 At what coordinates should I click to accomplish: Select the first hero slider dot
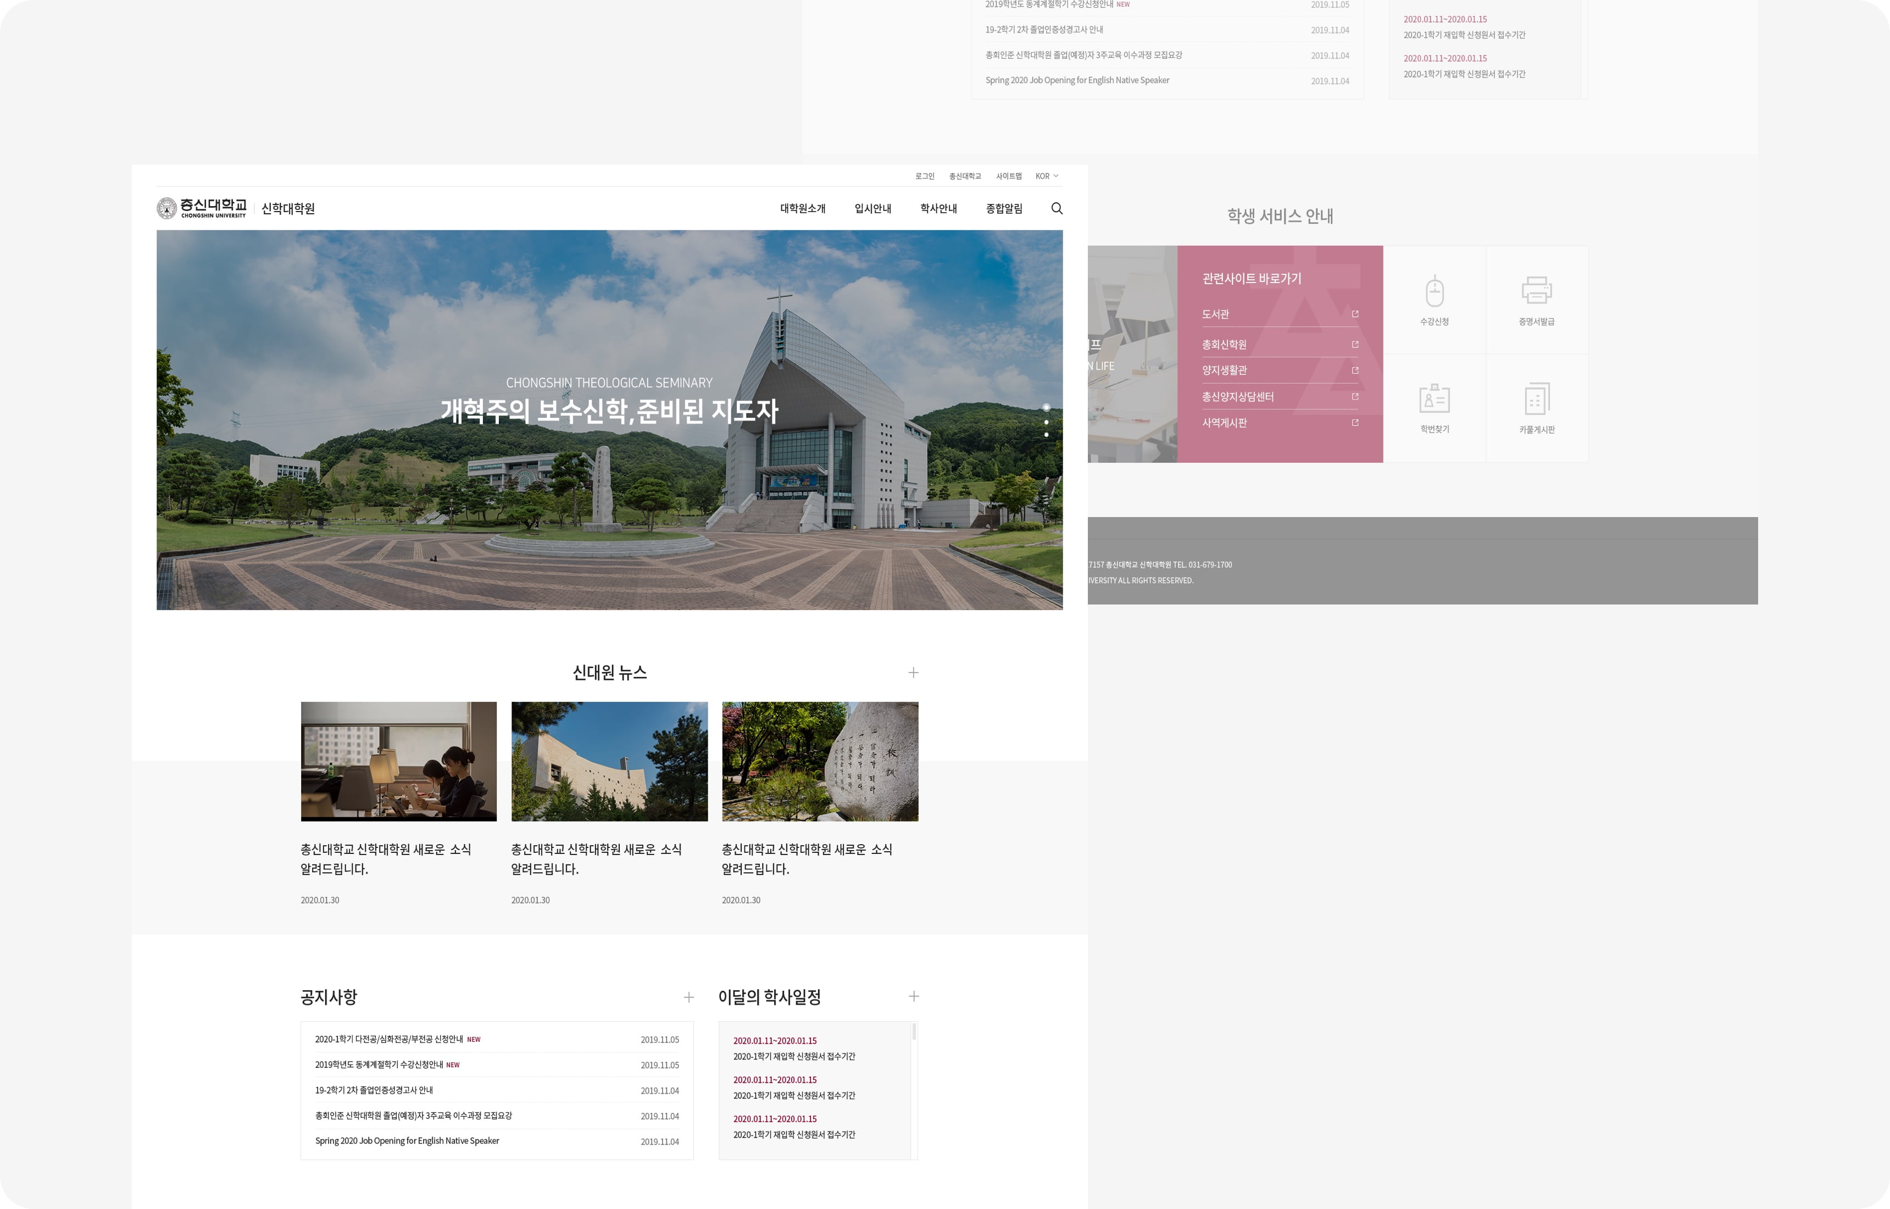coord(1046,407)
